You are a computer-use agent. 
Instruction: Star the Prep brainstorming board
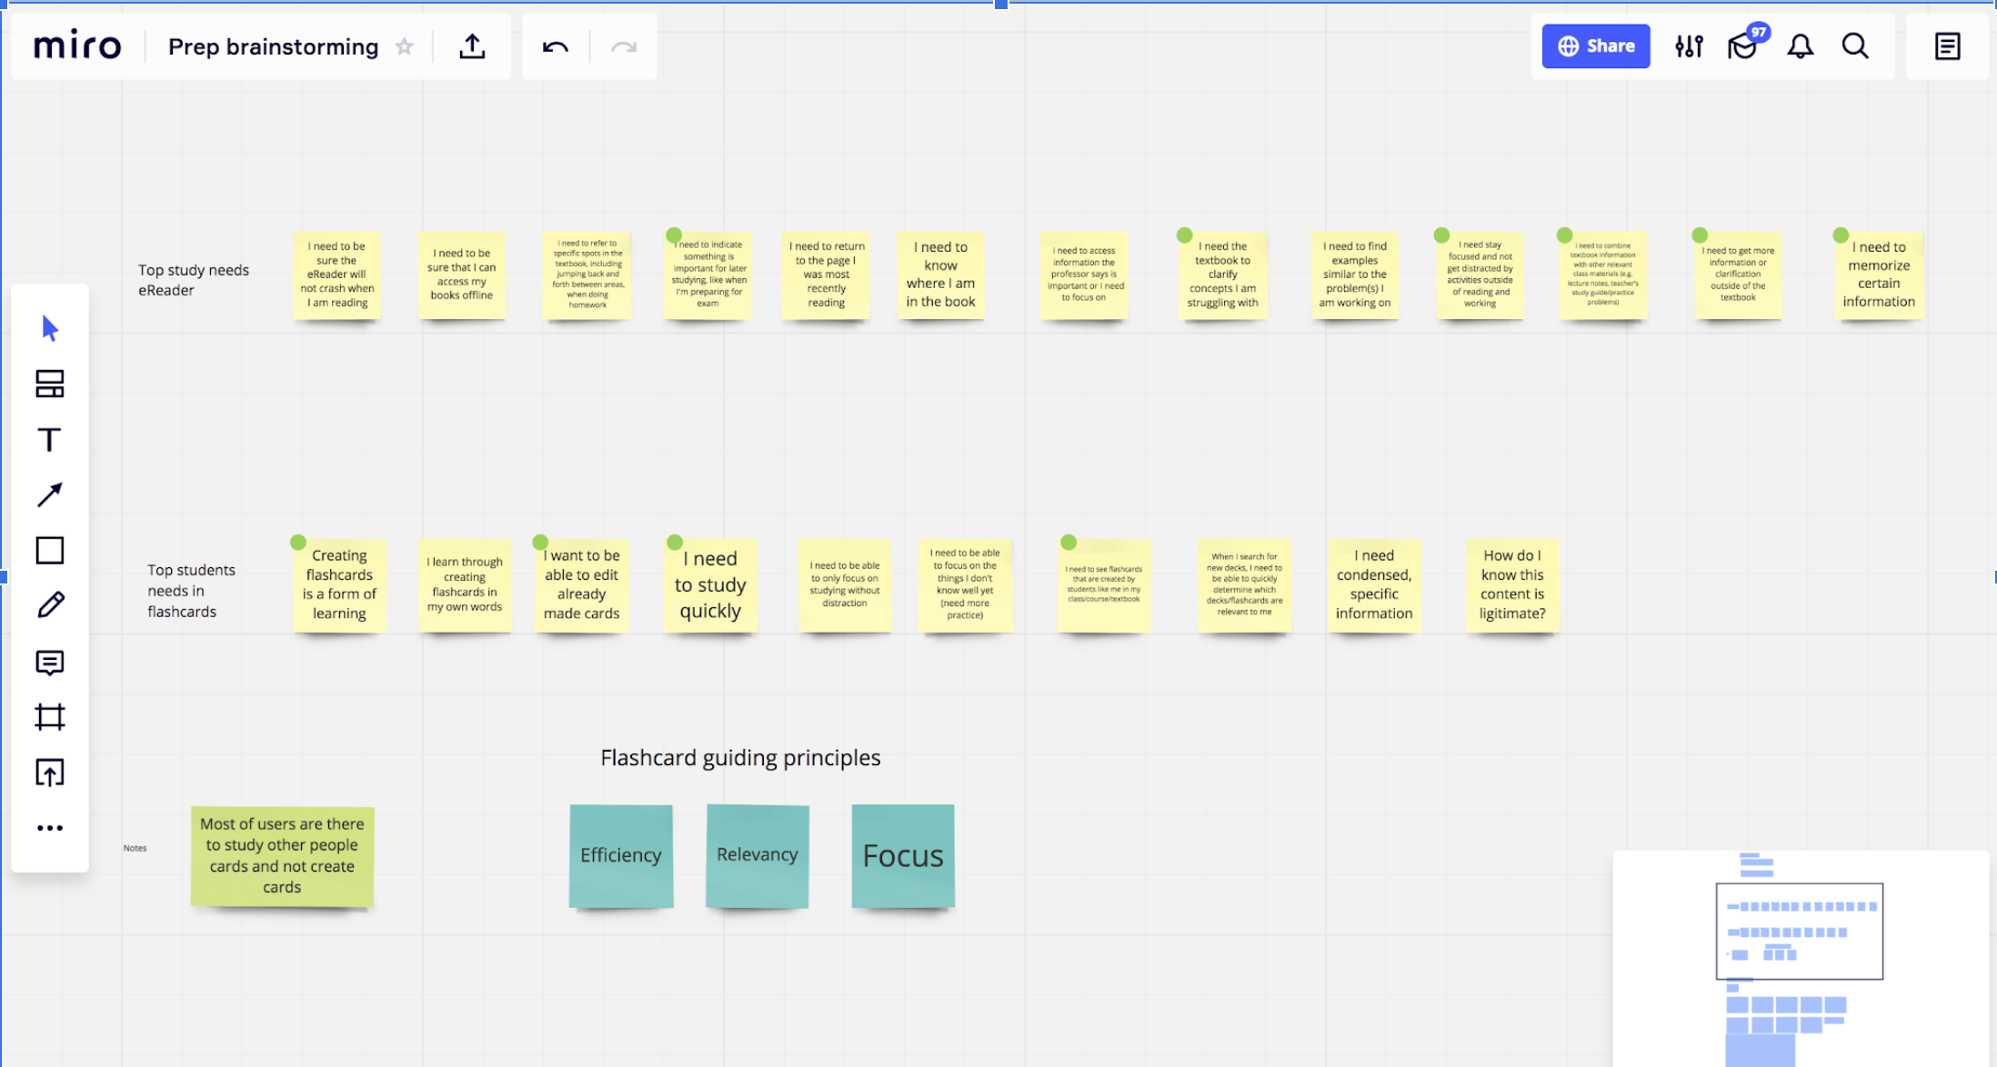[x=405, y=46]
